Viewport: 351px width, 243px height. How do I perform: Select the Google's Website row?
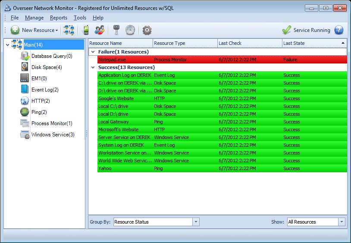[x=222, y=98]
